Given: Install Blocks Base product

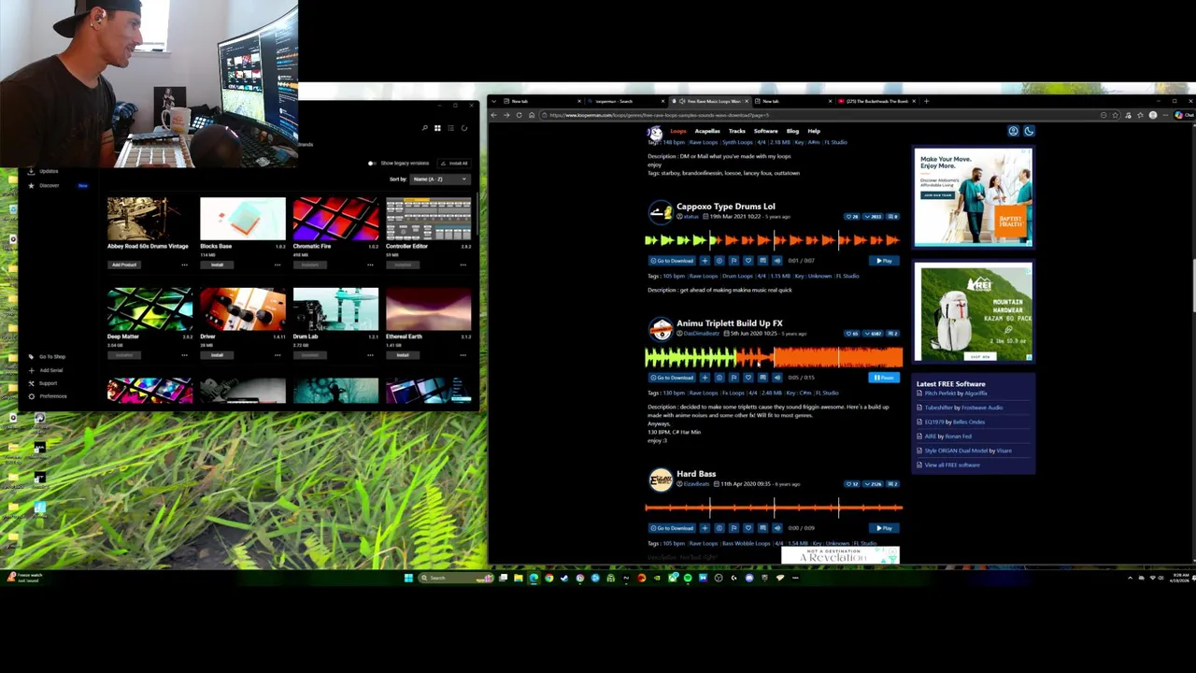Looking at the screenshot, I should click(217, 265).
